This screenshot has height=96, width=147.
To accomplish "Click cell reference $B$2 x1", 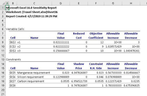I will coord(15,42).
